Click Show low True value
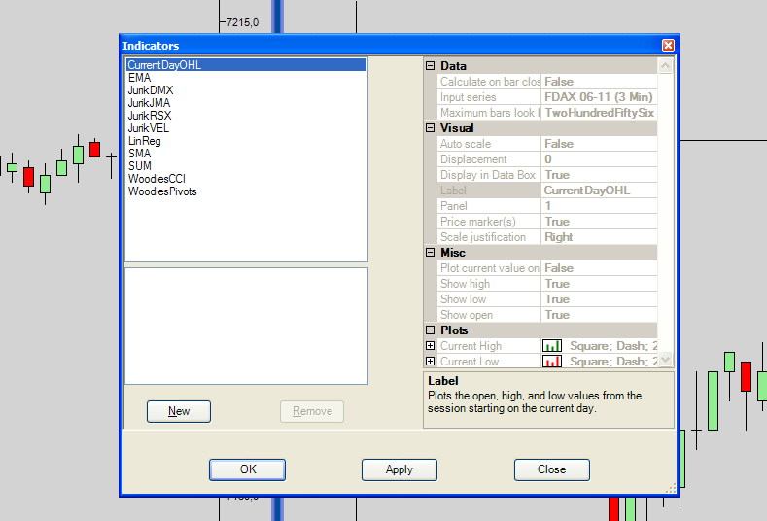This screenshot has width=767, height=521. click(599, 299)
